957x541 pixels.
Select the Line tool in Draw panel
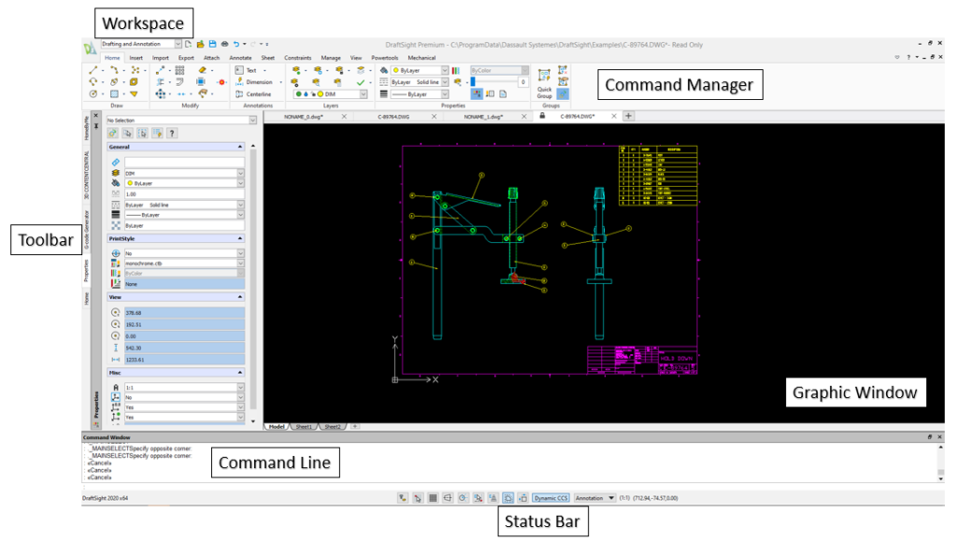click(x=93, y=70)
